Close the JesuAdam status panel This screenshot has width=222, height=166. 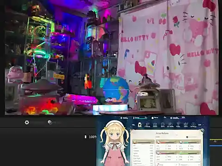[202, 130]
